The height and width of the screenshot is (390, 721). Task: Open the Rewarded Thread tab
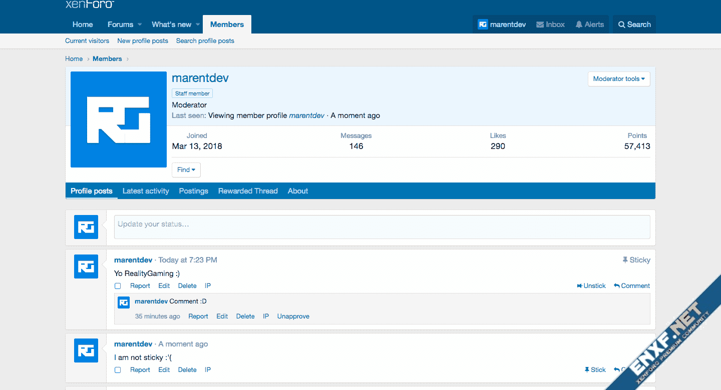[x=248, y=191]
